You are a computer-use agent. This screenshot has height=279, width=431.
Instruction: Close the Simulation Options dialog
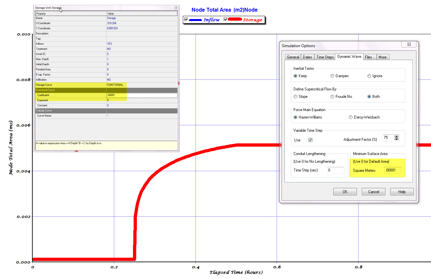[409, 44]
